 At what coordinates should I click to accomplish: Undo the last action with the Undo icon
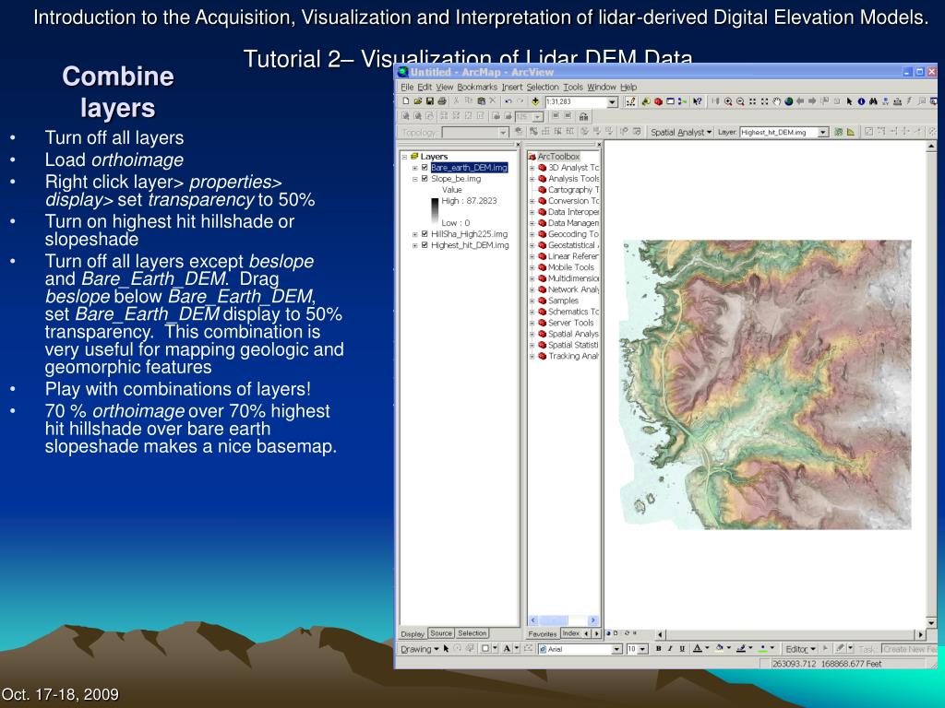pos(508,101)
